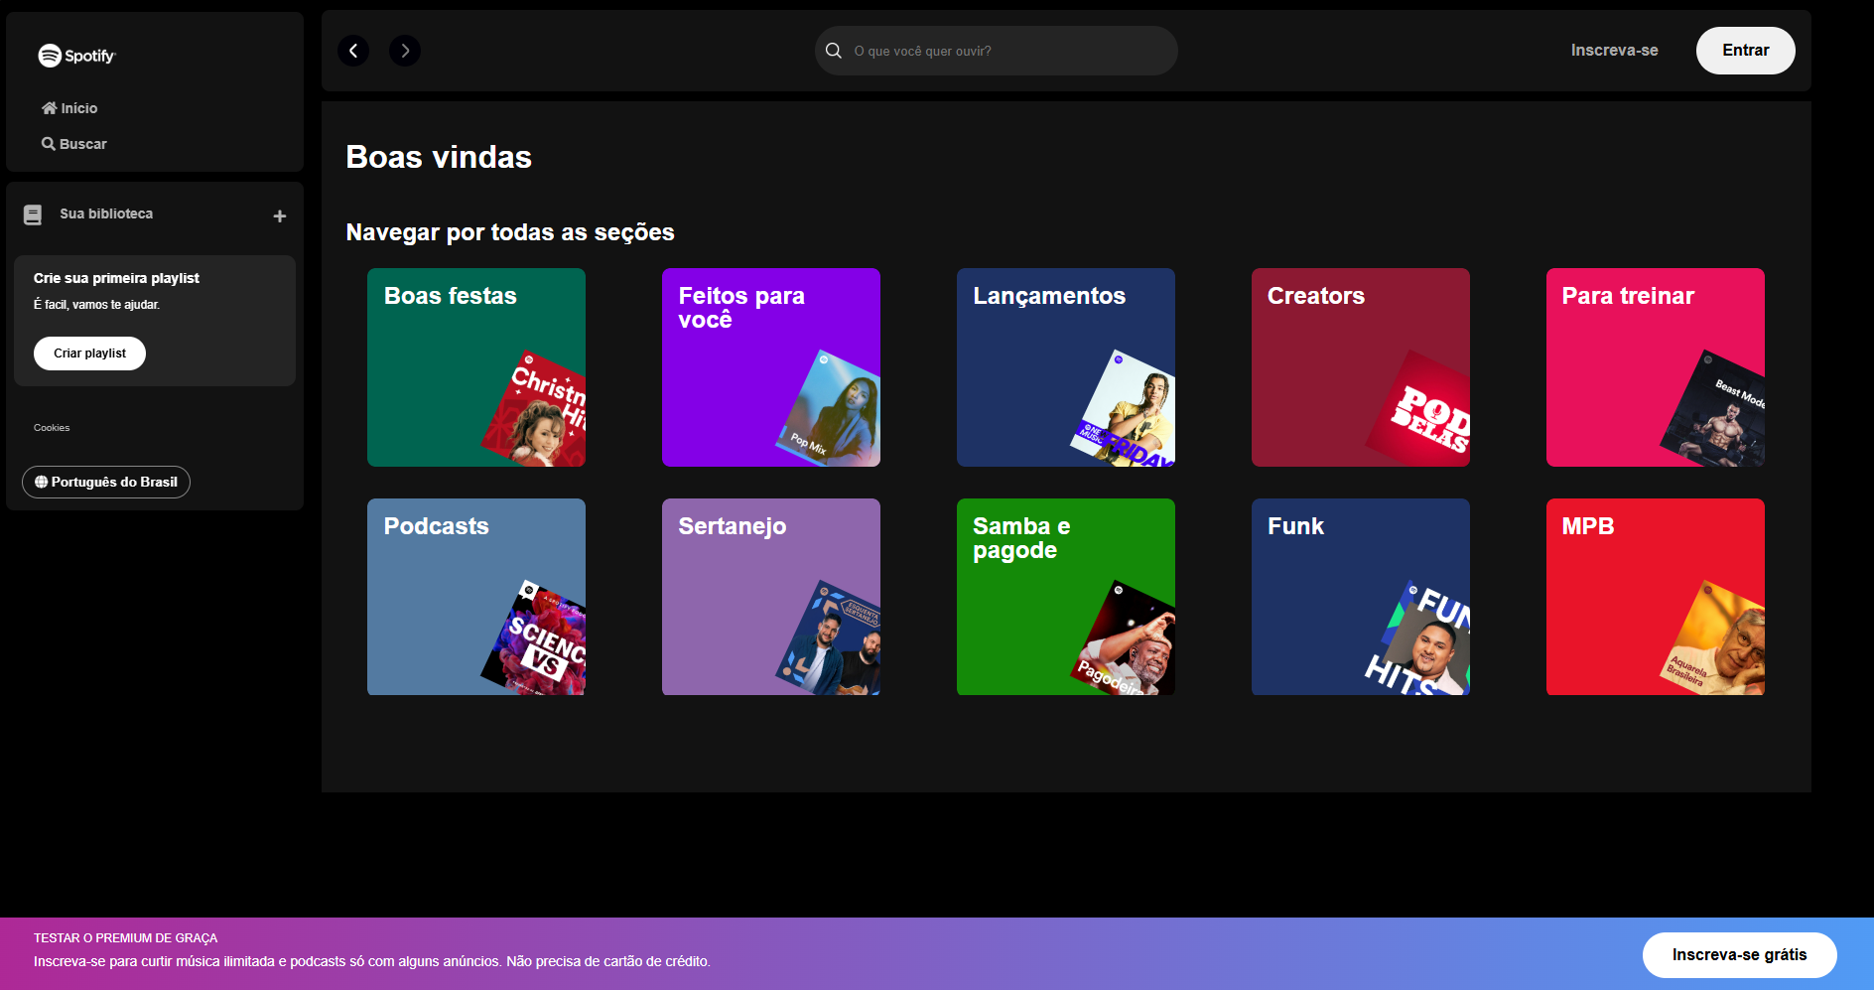The width and height of the screenshot is (1874, 990).
Task: Open the Para treinar category card
Action: (1656, 367)
